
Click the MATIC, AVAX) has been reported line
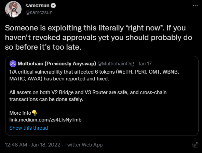pos(59,79)
